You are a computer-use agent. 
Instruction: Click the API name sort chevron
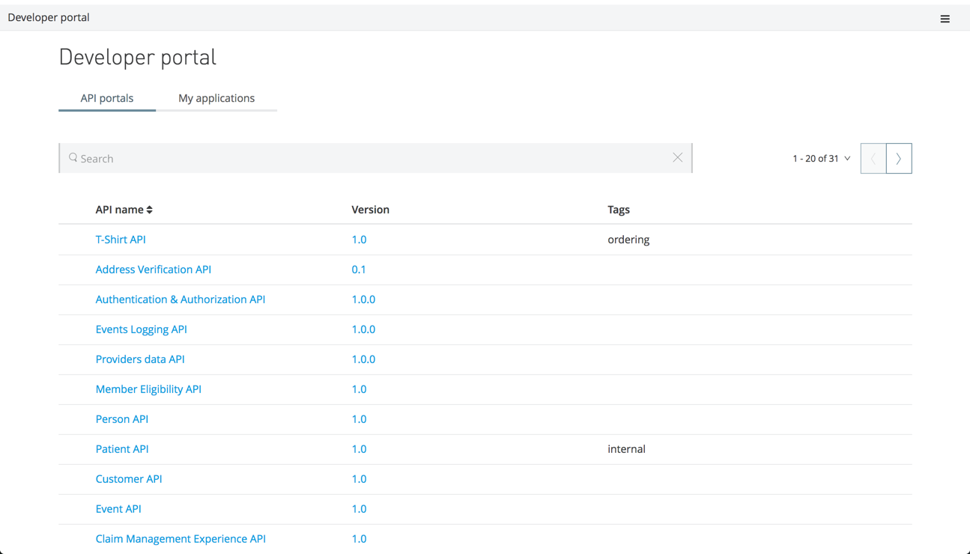point(149,210)
